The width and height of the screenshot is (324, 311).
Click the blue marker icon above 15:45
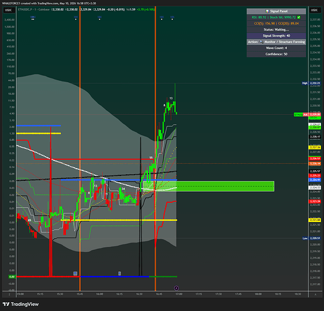click(x=75, y=274)
